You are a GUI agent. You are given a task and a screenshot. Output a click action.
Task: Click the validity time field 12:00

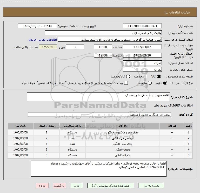coord(103,55)
